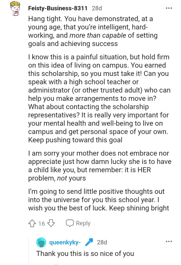Click the blue microphone OP badge beside queenkyky-
Image resolution: width=181 pixels, height=265 pixels.
88,242
